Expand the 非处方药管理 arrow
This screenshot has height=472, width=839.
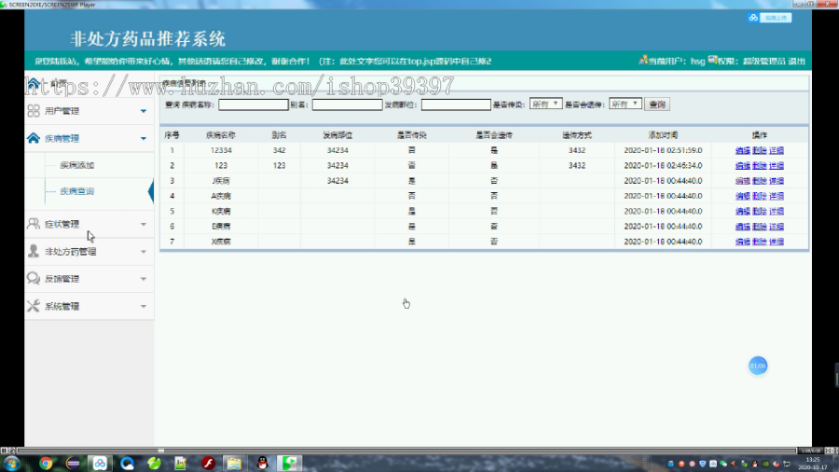coord(144,252)
